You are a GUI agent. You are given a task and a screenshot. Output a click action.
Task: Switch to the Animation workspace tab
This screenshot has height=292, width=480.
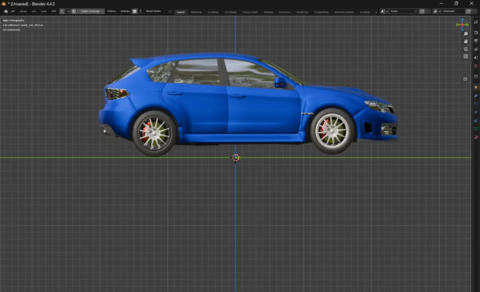285,12
